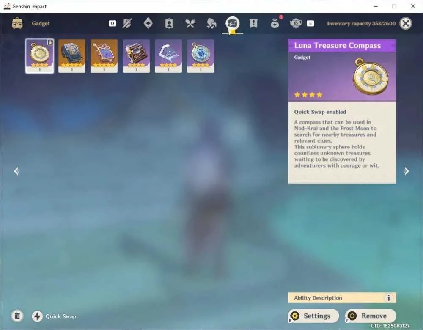423x330 pixels.
Task: Click the backpack icon beside Gadget
Action: tap(17, 23)
